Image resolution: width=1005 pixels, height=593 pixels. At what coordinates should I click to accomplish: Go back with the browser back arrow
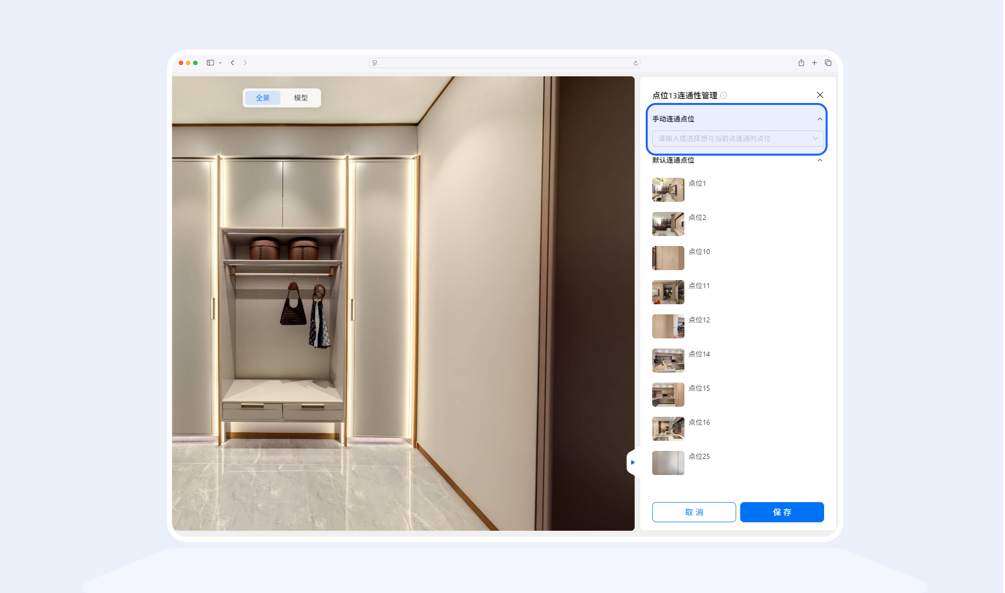[233, 63]
